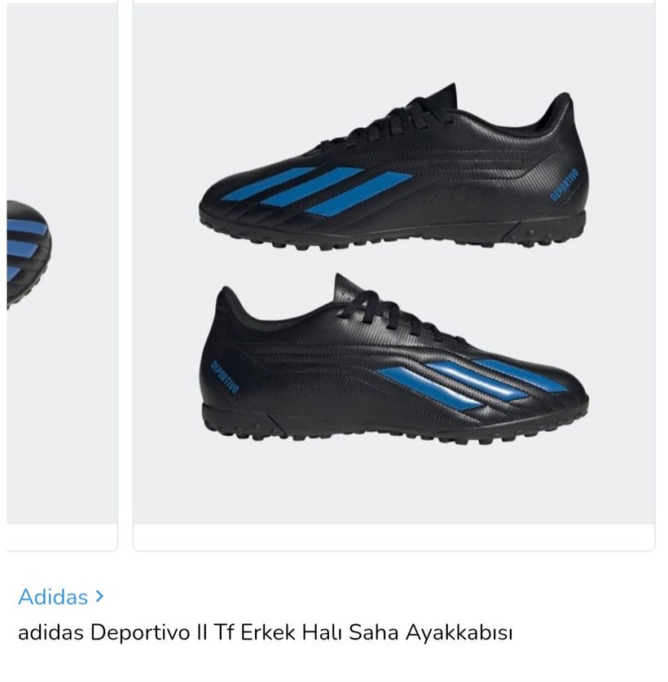The width and height of the screenshot is (668, 682).
Task: Open the Adidas brand link
Action: (x=53, y=596)
